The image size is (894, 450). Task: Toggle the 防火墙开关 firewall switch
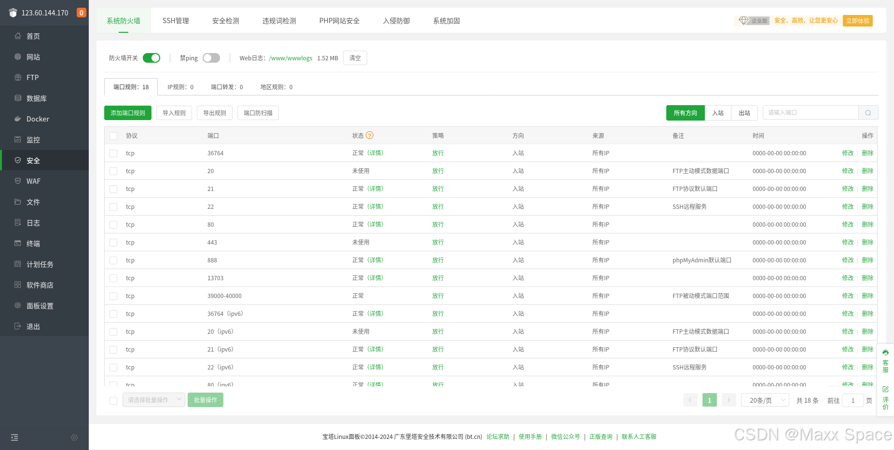151,58
